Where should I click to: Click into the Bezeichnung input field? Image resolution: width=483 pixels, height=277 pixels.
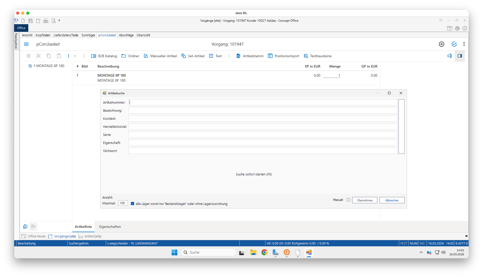point(263,110)
